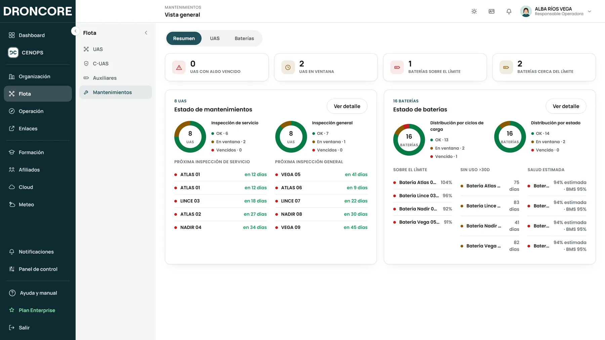Select the CENOPS workspace logo

click(x=13, y=52)
